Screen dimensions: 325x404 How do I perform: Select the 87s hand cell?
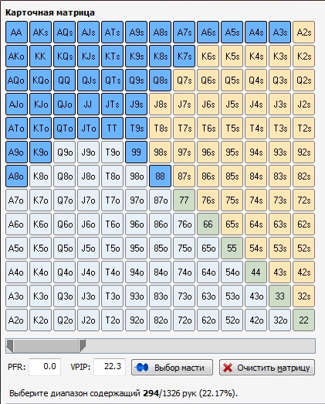(184, 176)
